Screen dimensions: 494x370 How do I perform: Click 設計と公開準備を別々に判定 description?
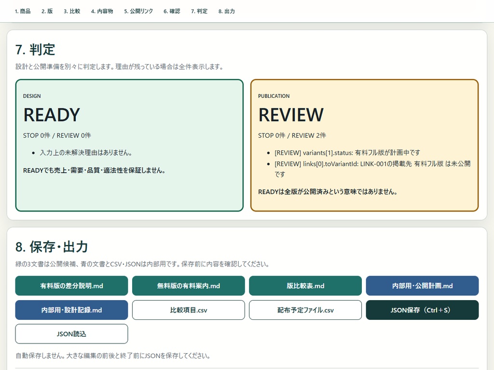pos(120,66)
